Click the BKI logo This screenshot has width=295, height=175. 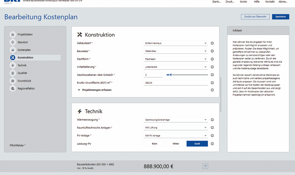pyautogui.click(x=12, y=1)
